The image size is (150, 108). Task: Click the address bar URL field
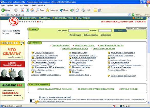(x=68, y=15)
